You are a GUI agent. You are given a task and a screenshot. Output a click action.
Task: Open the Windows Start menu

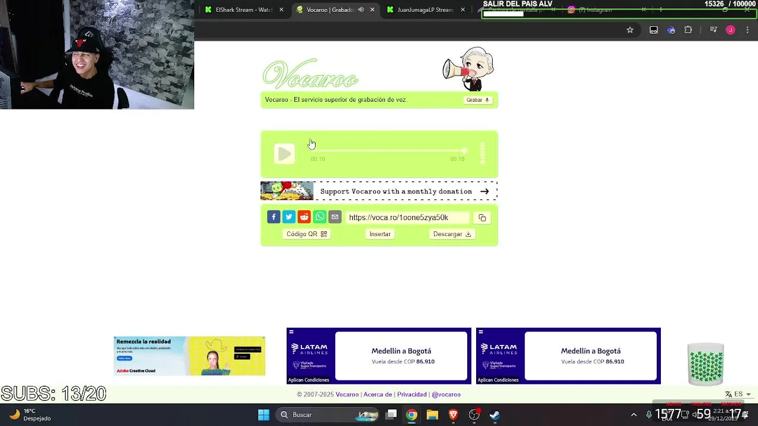pyautogui.click(x=264, y=415)
